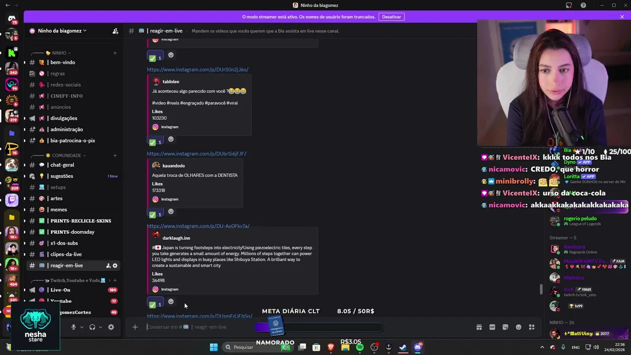Add a channel to COMUNIDADE category
Viewport: 631px width, 355px height.
click(115, 155)
